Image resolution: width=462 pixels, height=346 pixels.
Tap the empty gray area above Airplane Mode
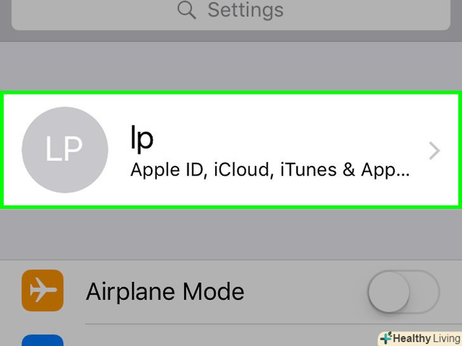(231, 233)
